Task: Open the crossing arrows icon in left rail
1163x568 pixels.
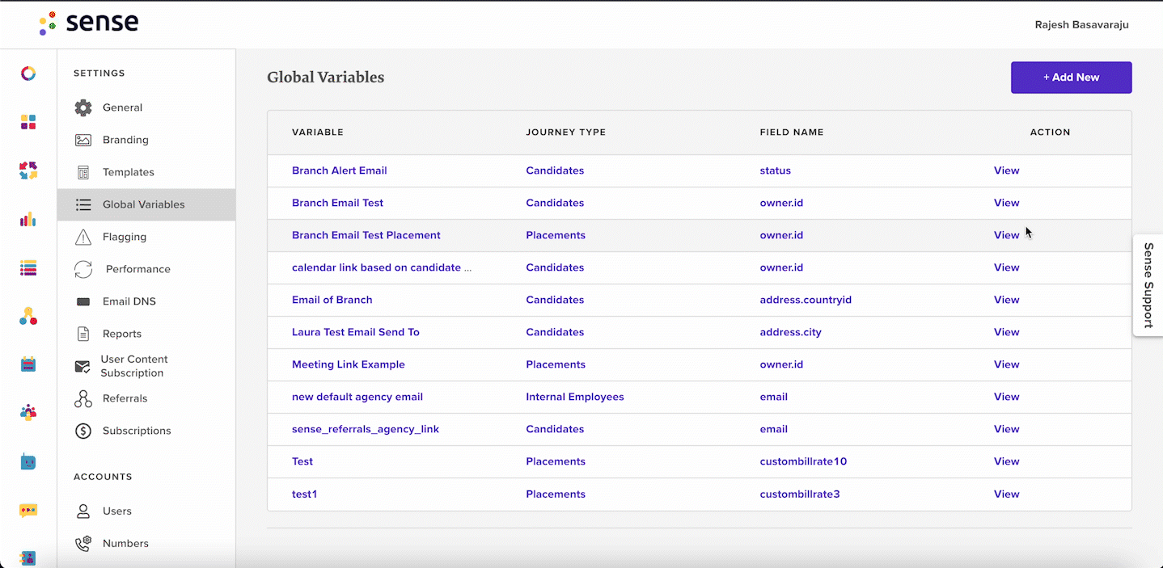Action: click(28, 170)
